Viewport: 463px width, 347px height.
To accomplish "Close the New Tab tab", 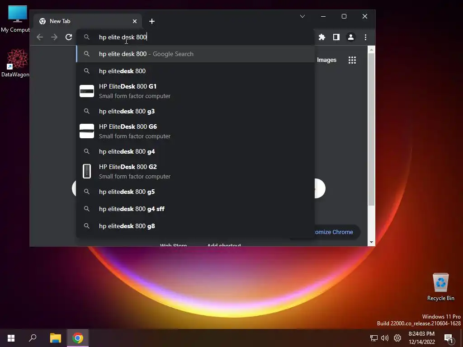I will coord(135,21).
